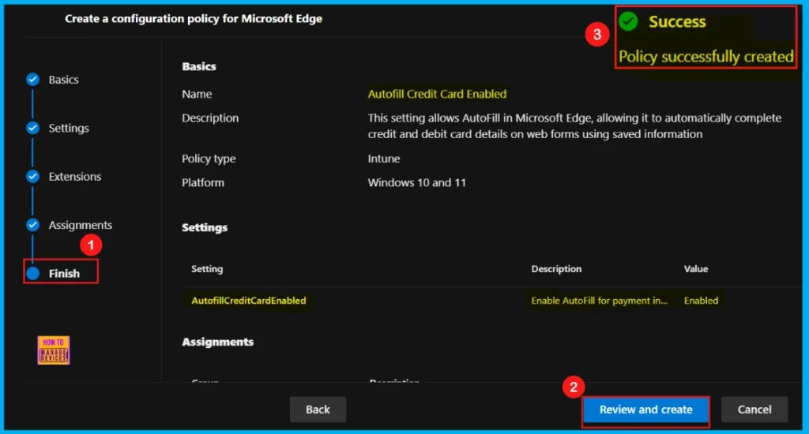Click the policy name 'Autofill Credit Card Enabled'

(437, 94)
